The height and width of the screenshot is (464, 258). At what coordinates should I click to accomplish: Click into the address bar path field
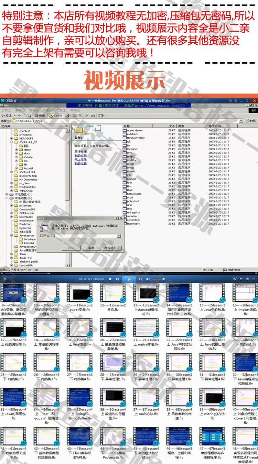[x=127, y=121]
